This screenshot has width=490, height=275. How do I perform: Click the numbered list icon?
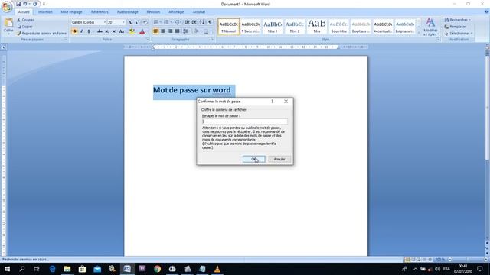click(166, 22)
